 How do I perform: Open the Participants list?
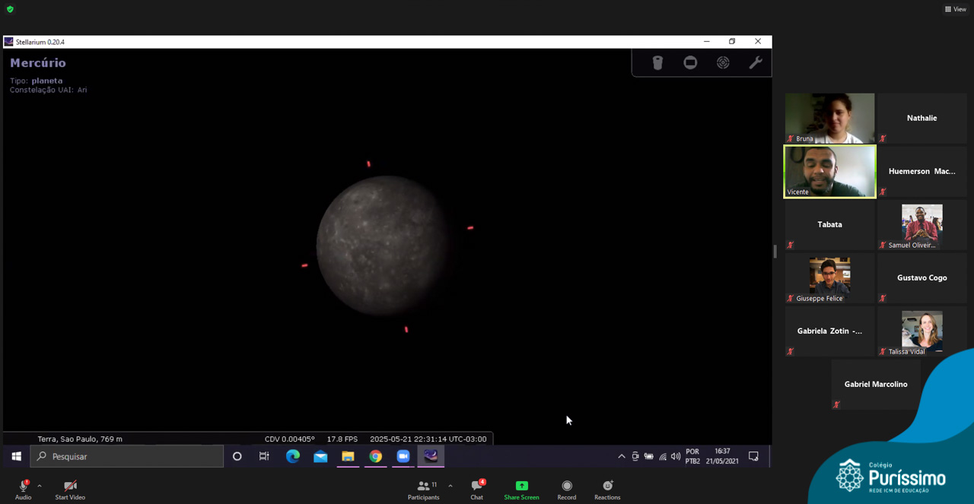pos(423,490)
